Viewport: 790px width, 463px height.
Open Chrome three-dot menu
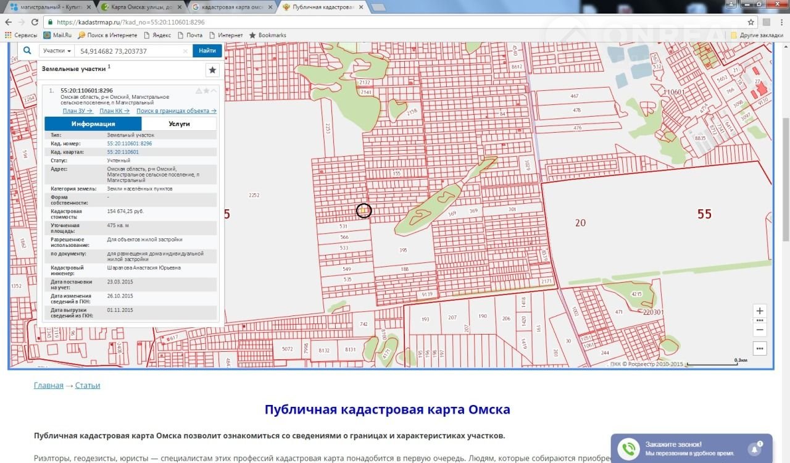coord(780,22)
